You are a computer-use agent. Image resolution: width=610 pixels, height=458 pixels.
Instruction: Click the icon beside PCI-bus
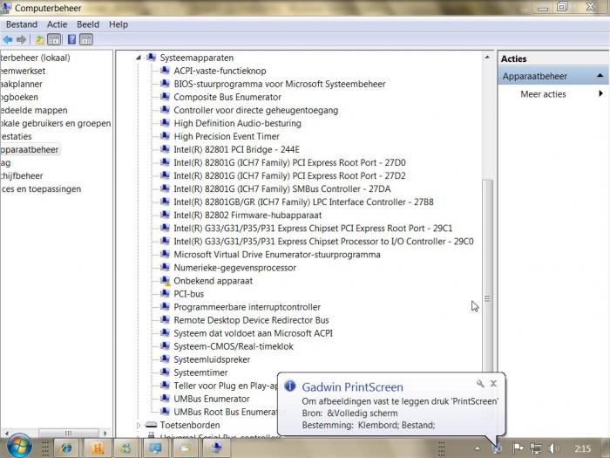tap(165, 294)
